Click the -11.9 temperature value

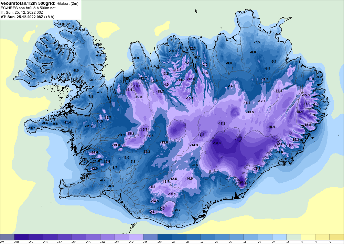tap(89, 126)
